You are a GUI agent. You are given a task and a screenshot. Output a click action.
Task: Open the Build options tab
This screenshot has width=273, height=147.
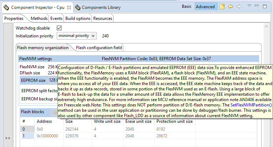78,19
